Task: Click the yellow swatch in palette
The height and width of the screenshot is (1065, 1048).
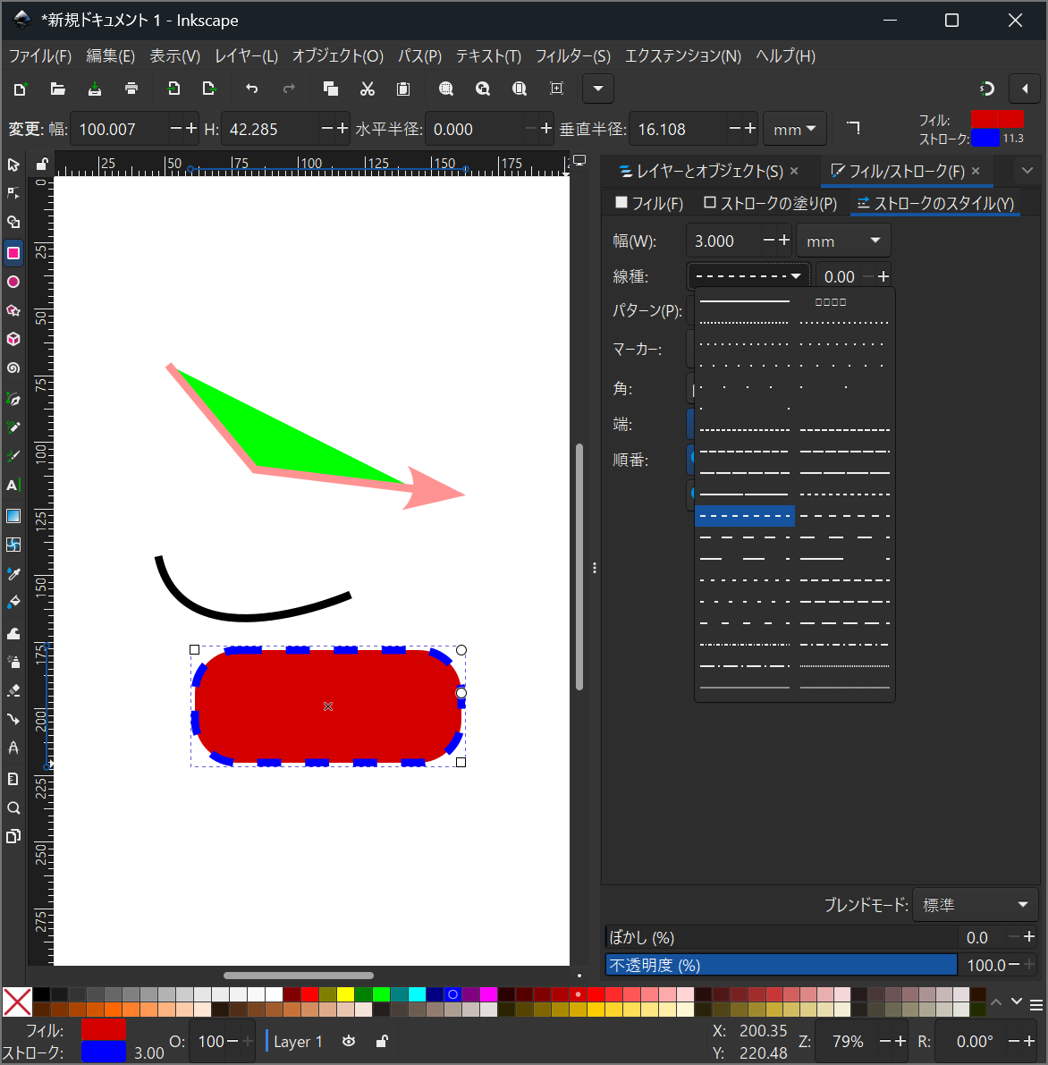Action: click(x=345, y=994)
